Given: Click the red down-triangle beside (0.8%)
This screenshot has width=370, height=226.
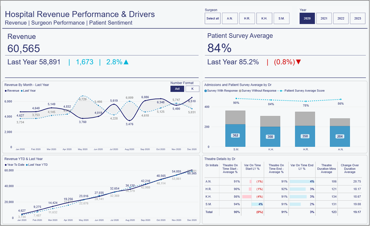Looking at the screenshot, I should coord(298,62).
